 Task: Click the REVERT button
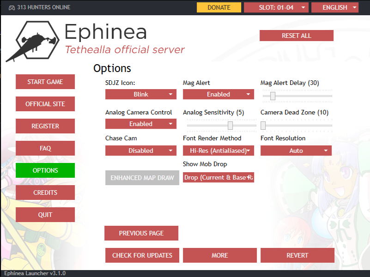(297, 255)
